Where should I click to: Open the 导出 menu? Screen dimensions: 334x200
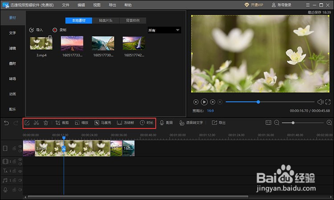coord(112,5)
